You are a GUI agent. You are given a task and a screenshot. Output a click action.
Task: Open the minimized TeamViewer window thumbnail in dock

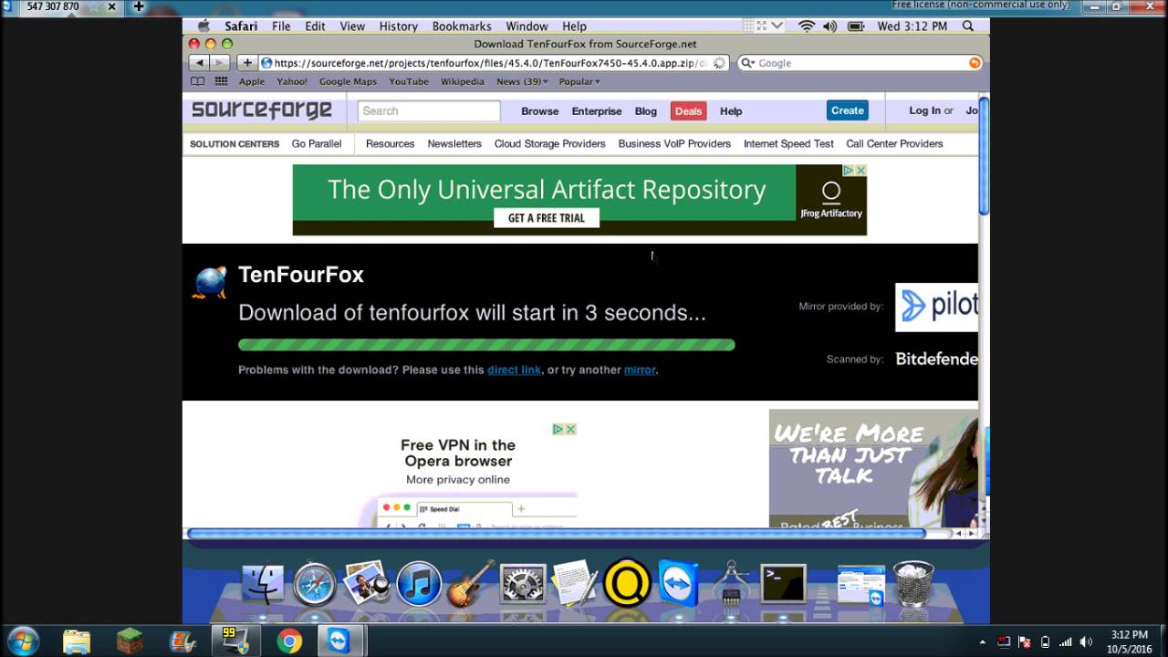[861, 586]
